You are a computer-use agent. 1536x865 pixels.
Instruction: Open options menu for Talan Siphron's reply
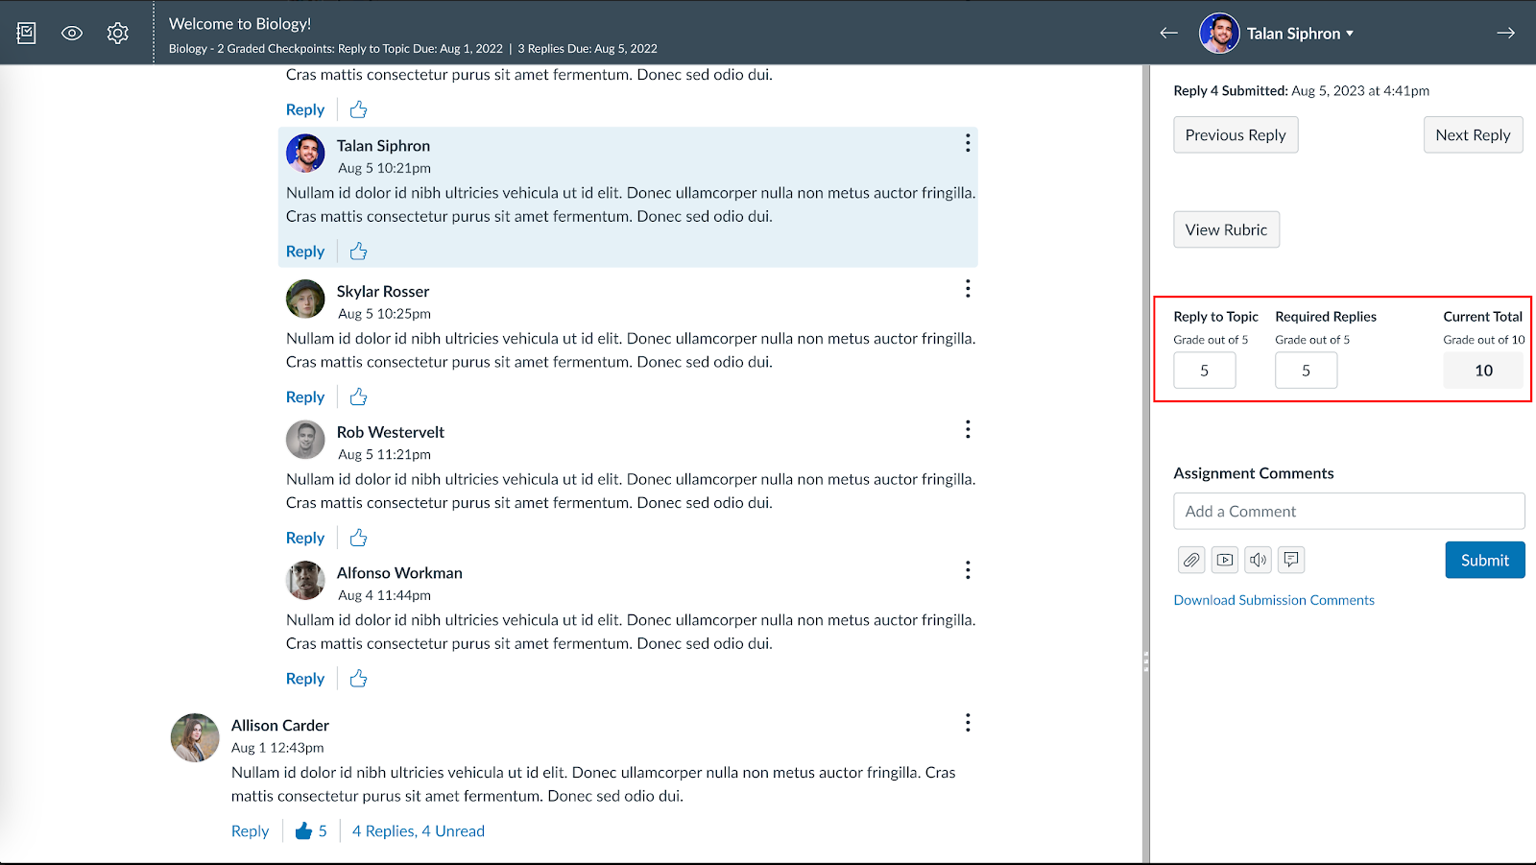968,143
